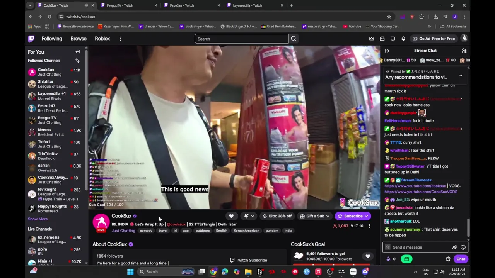The height and width of the screenshot is (278, 495).
Task: Click the KoreanAmerican tag
Action: [x=246, y=231]
